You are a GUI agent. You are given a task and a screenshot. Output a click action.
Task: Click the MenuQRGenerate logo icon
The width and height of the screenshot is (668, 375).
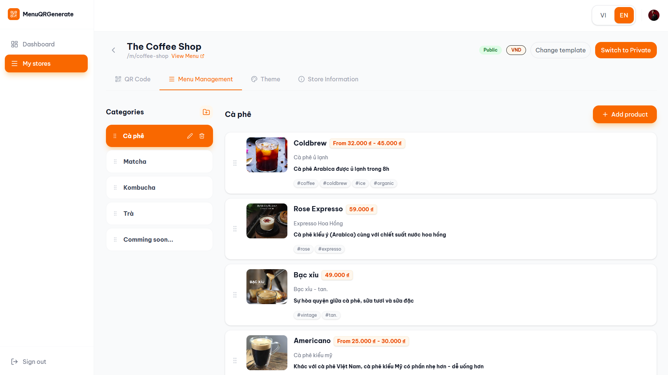(x=14, y=14)
